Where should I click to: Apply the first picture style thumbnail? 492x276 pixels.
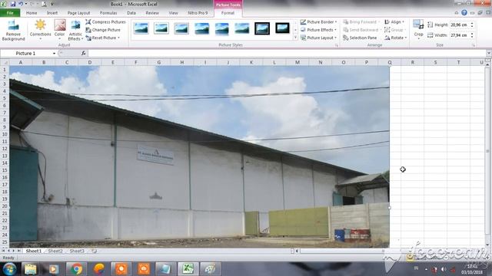click(141, 28)
